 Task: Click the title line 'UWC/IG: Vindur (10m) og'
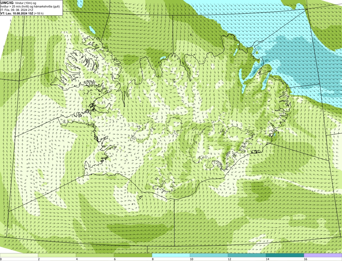(x=18, y=3)
